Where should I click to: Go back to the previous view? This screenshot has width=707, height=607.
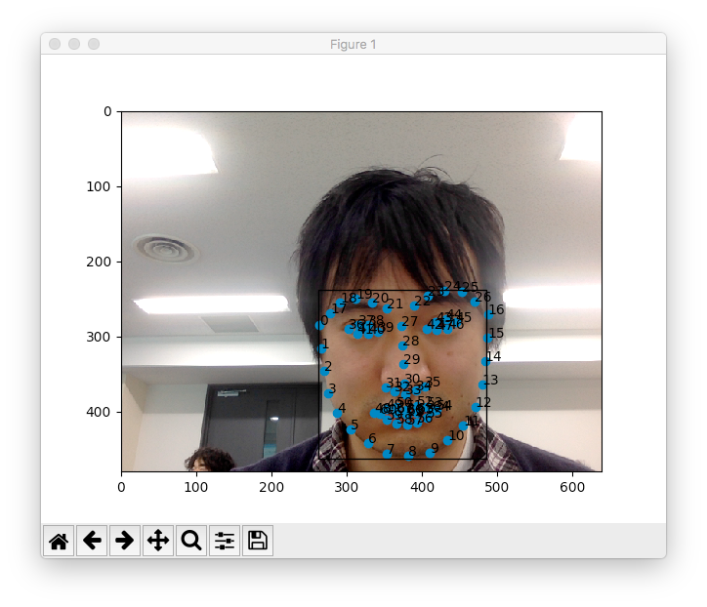92,541
